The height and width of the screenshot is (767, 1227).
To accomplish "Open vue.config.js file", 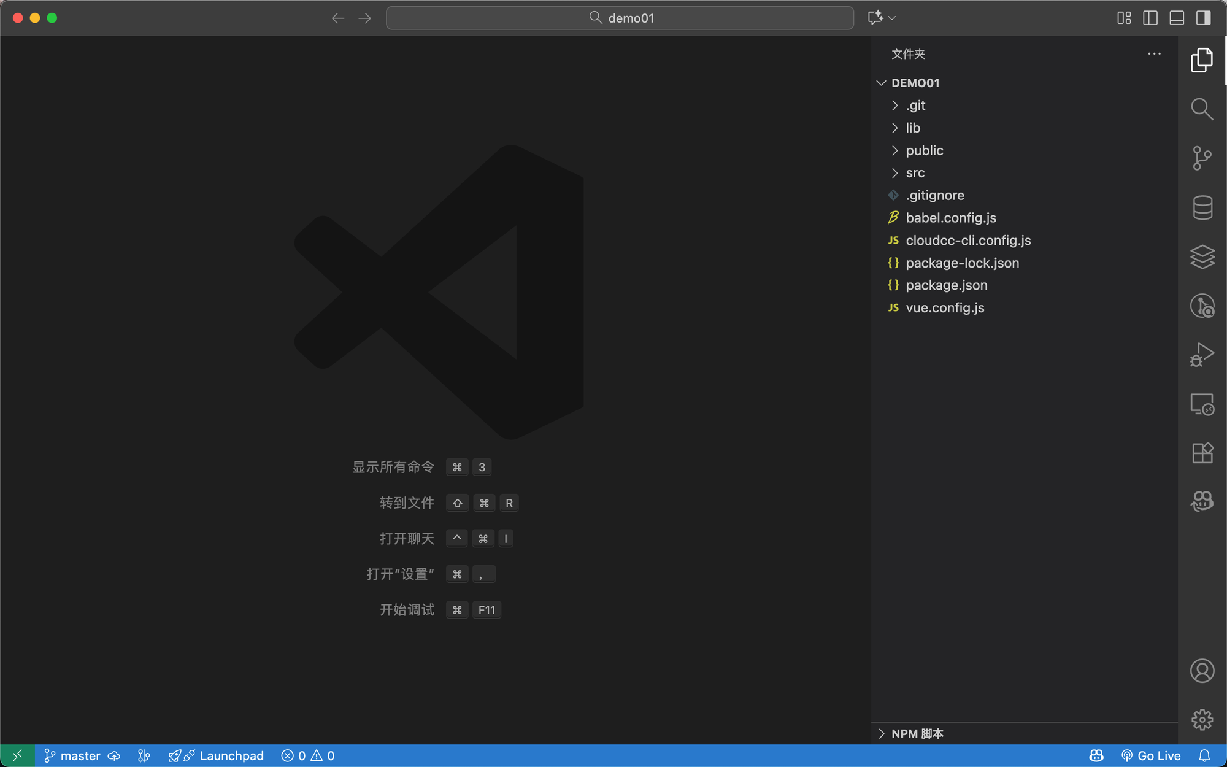I will click(945, 308).
